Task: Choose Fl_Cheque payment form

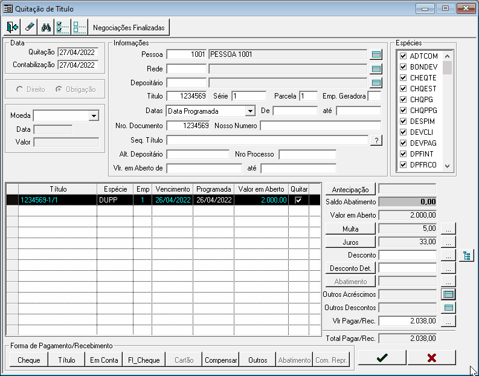Action: coord(144,360)
